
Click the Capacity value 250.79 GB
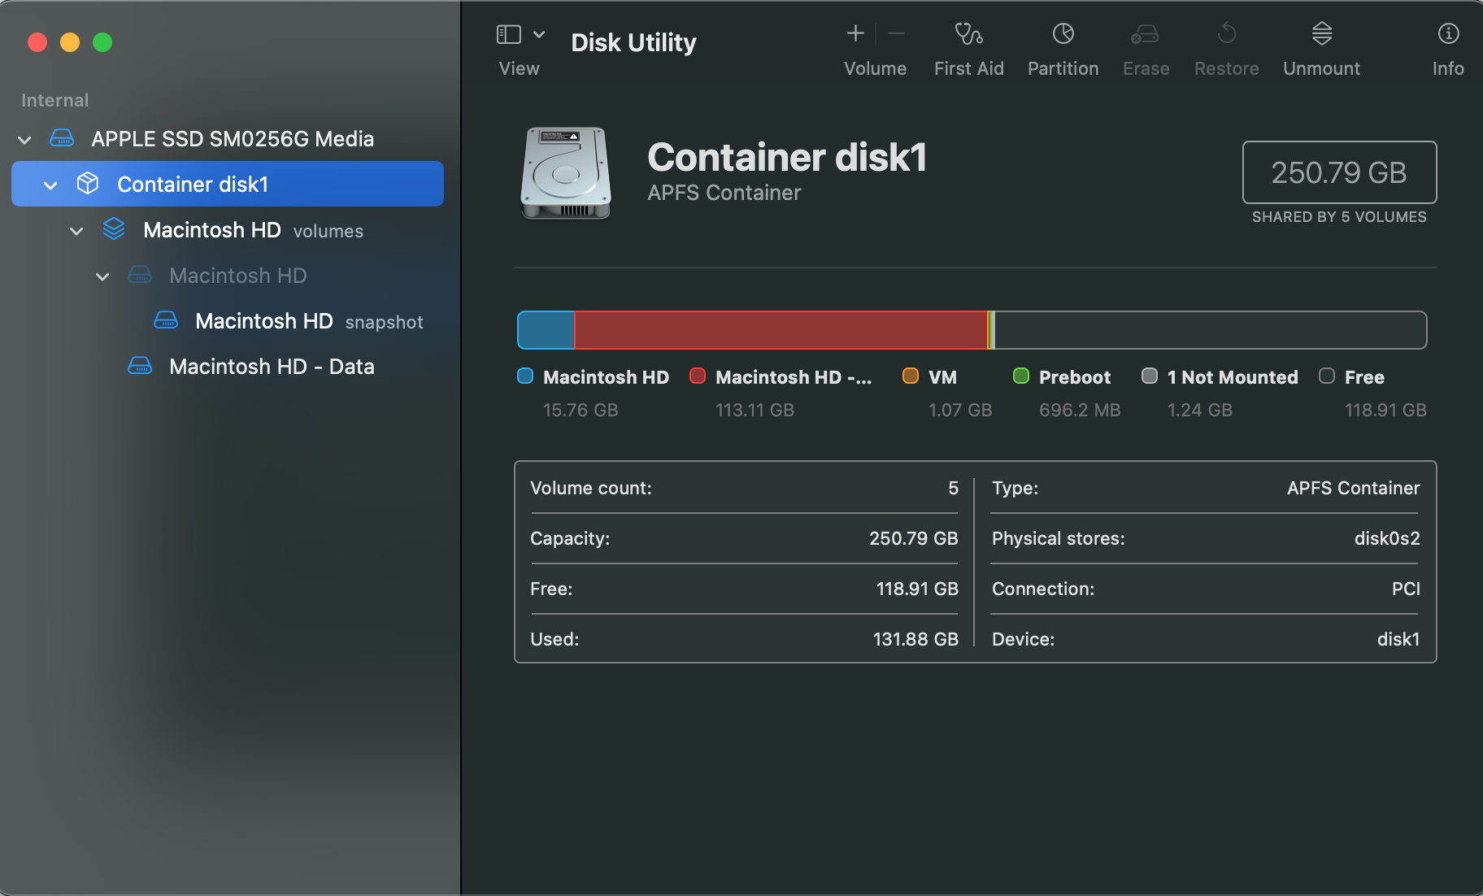[x=913, y=538]
